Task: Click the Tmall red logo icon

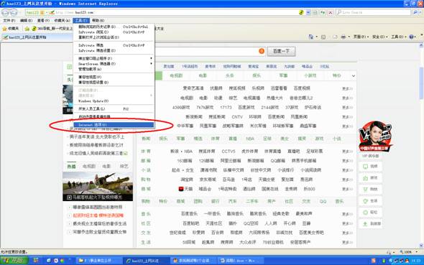Action: pyautogui.click(x=181, y=189)
